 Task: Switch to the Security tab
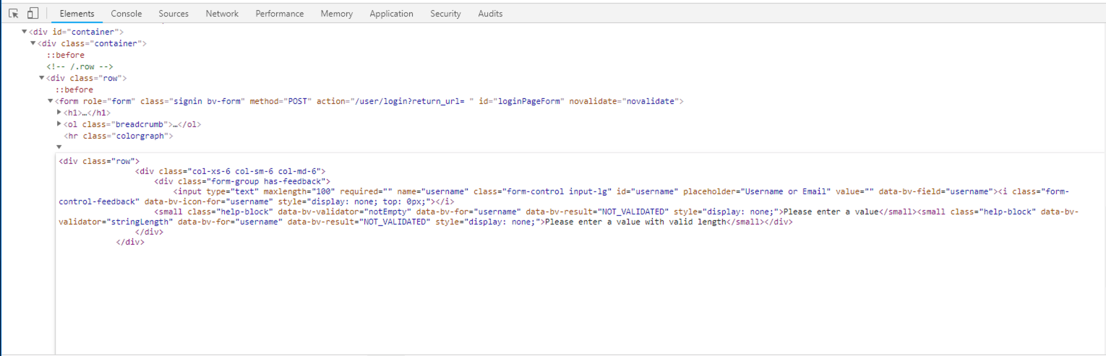pyautogui.click(x=445, y=14)
